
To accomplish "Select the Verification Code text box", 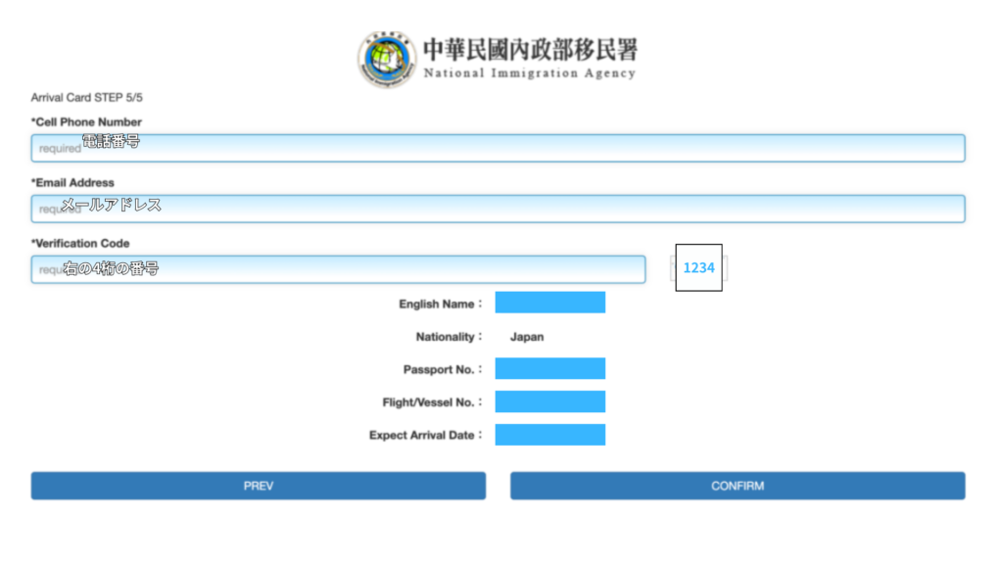I will point(338,269).
